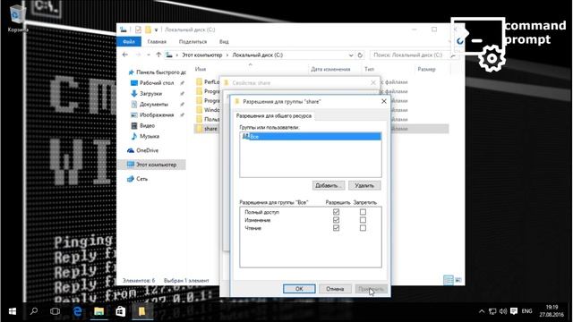Switch to details view icon
Screen dimensions: 573x322
click(448, 280)
